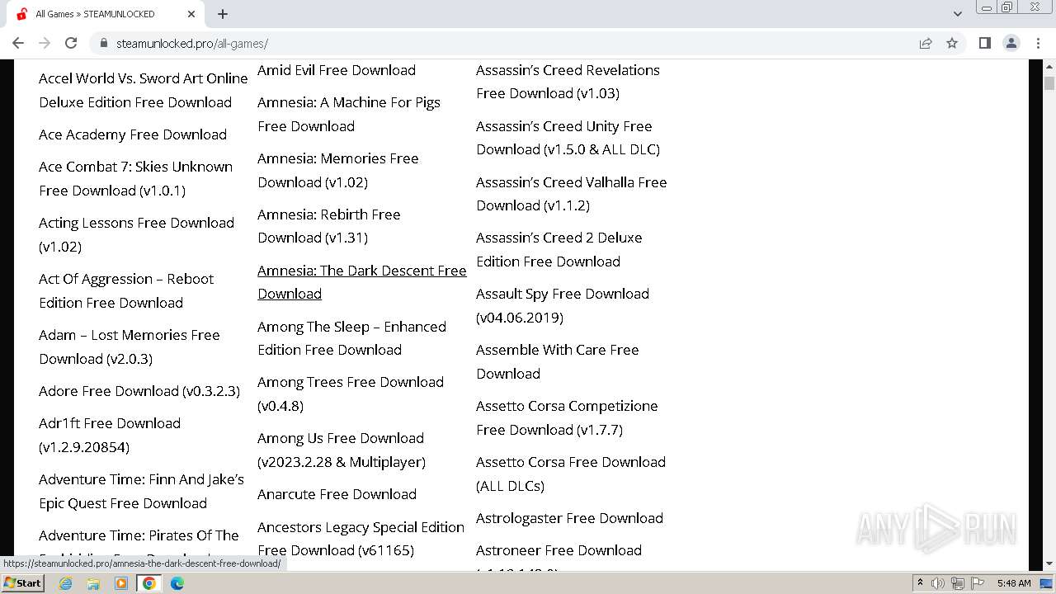Open Amnesia: A Machine For Pigs link
This screenshot has width=1056, height=594.
pyautogui.click(x=349, y=114)
